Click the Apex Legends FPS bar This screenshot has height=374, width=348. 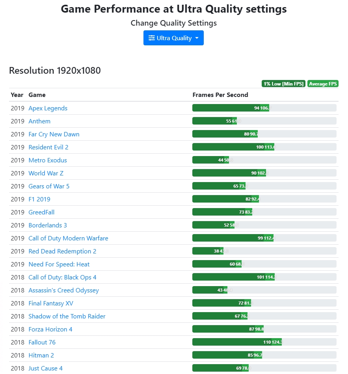[x=264, y=108]
